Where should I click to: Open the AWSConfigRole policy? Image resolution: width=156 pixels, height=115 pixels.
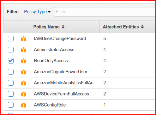pos(50,105)
